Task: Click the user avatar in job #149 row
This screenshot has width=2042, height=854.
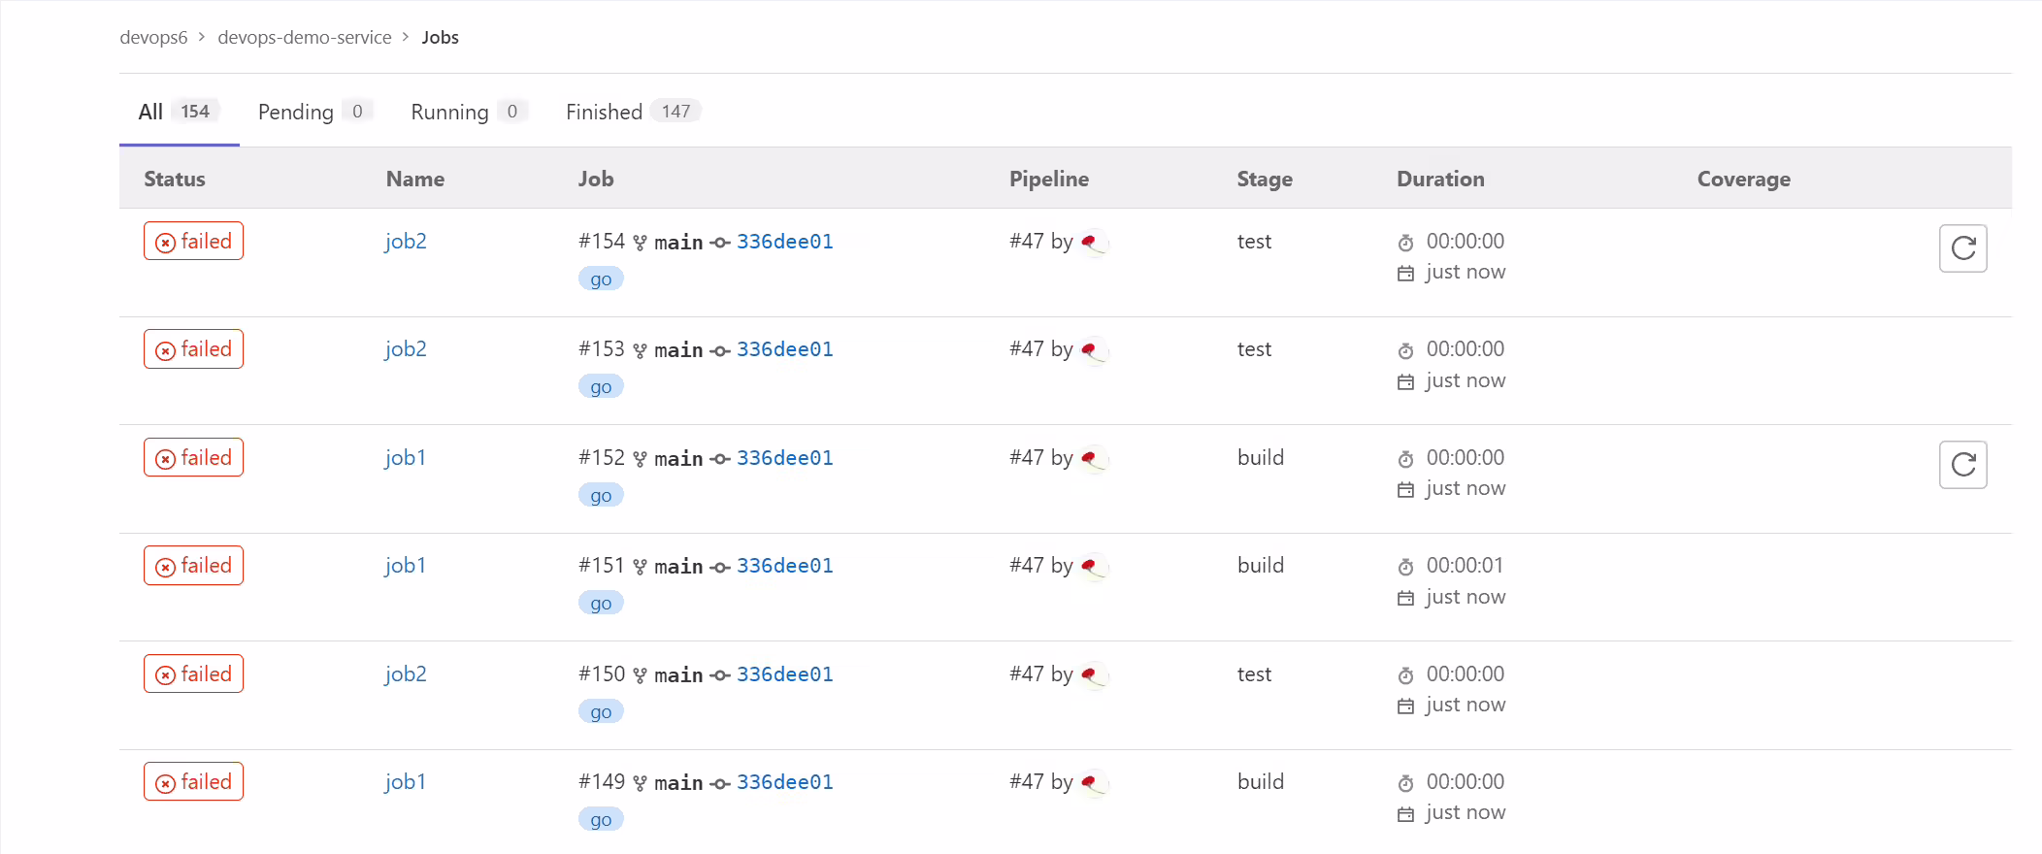Action: [x=1094, y=782]
